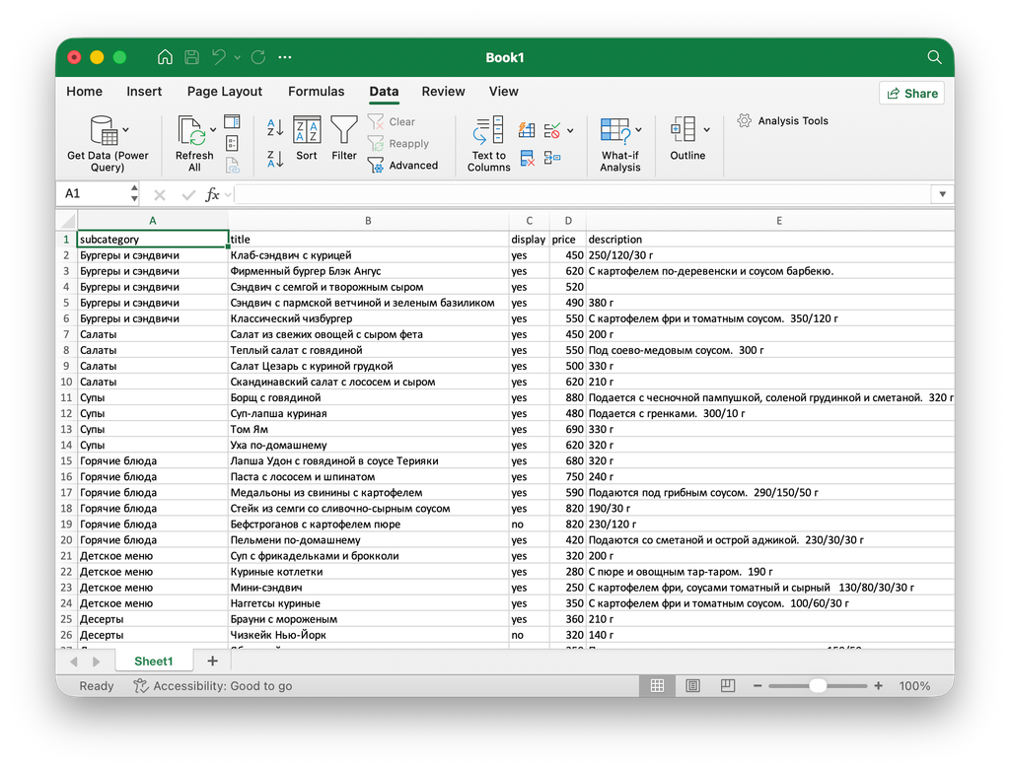Switch to Normal view
Screen dimensions: 1010x770
657,686
